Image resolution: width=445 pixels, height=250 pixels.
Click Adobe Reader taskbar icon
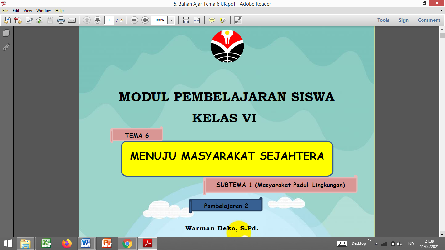coord(148,243)
